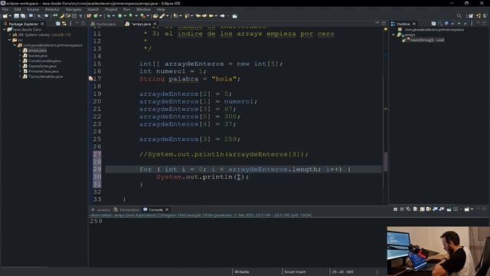This screenshot has width=490, height=276.
Task: Close the Package Explorer view
Action: (x=42, y=24)
